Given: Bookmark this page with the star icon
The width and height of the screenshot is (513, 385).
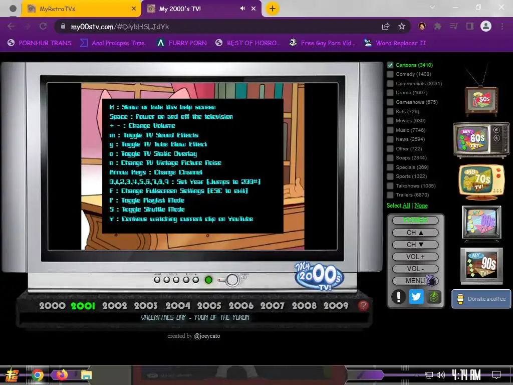Looking at the screenshot, I should tap(402, 27).
